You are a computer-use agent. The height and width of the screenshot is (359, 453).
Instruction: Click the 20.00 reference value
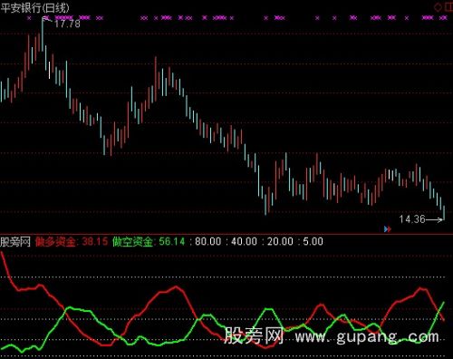coord(280,241)
